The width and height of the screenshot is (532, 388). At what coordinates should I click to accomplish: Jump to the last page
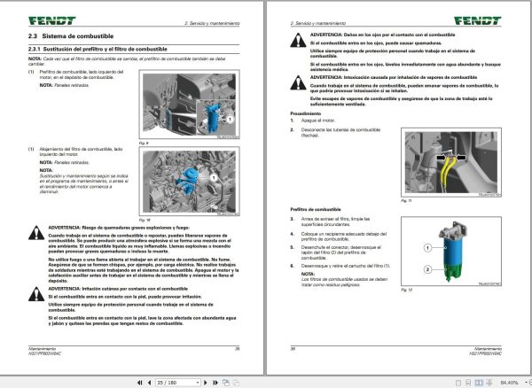click(x=215, y=383)
